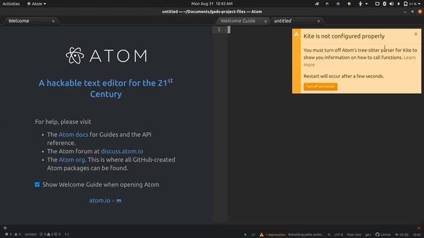Click the LF line ending selector
This screenshot has height=238, width=424.
(253, 235)
